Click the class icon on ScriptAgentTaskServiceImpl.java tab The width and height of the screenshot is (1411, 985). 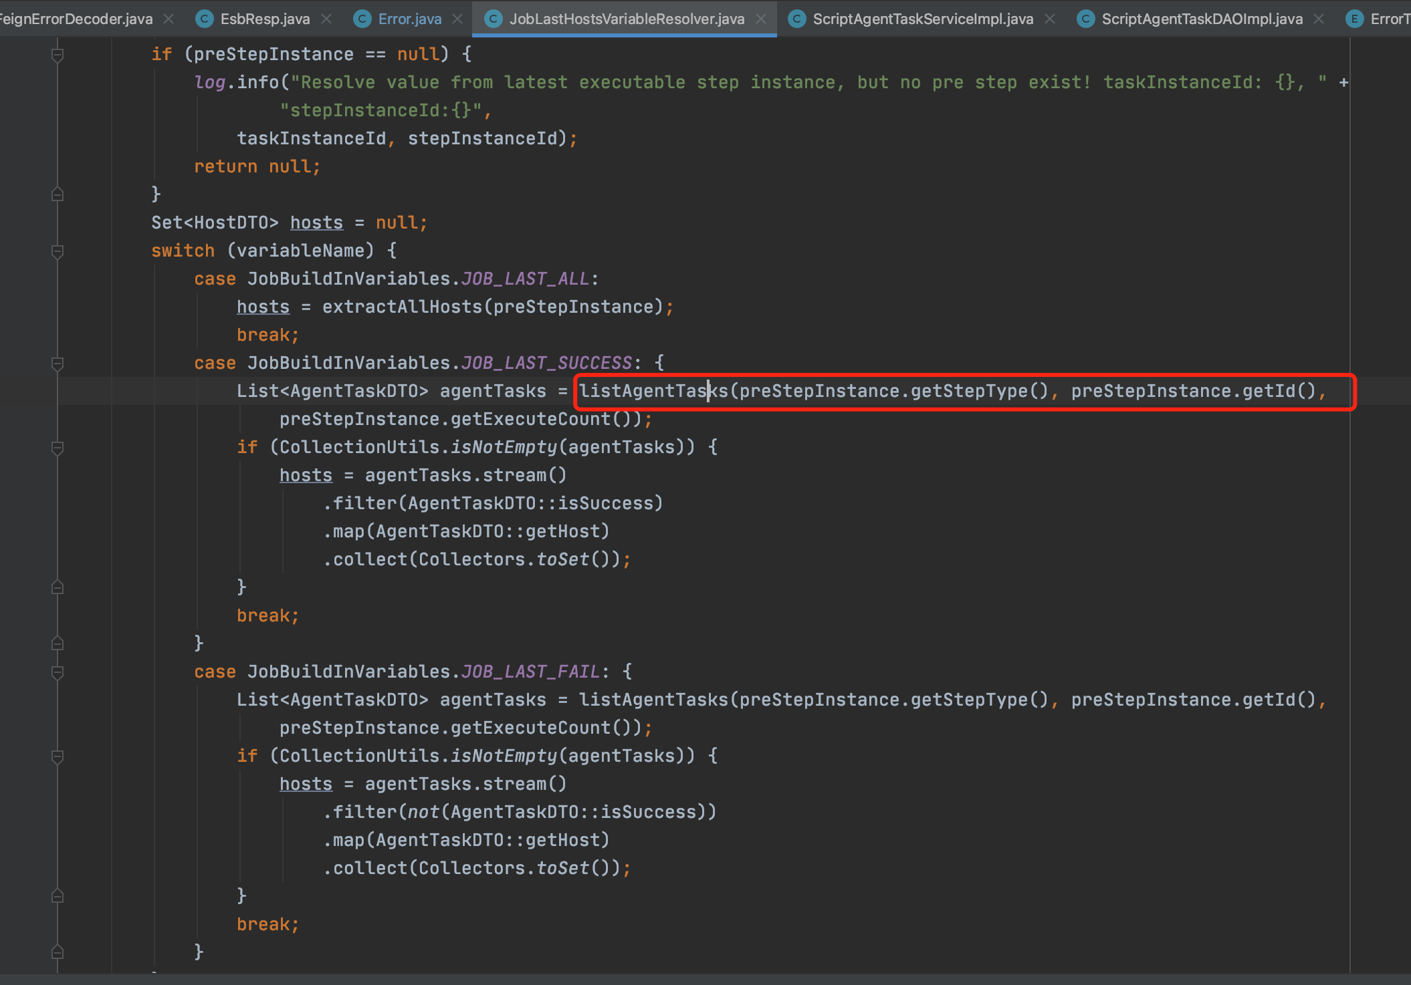797,19
